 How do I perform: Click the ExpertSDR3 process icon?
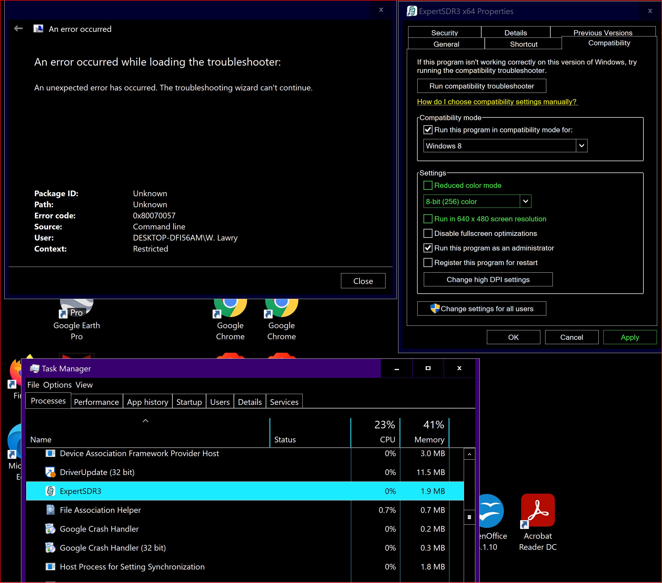(x=50, y=491)
